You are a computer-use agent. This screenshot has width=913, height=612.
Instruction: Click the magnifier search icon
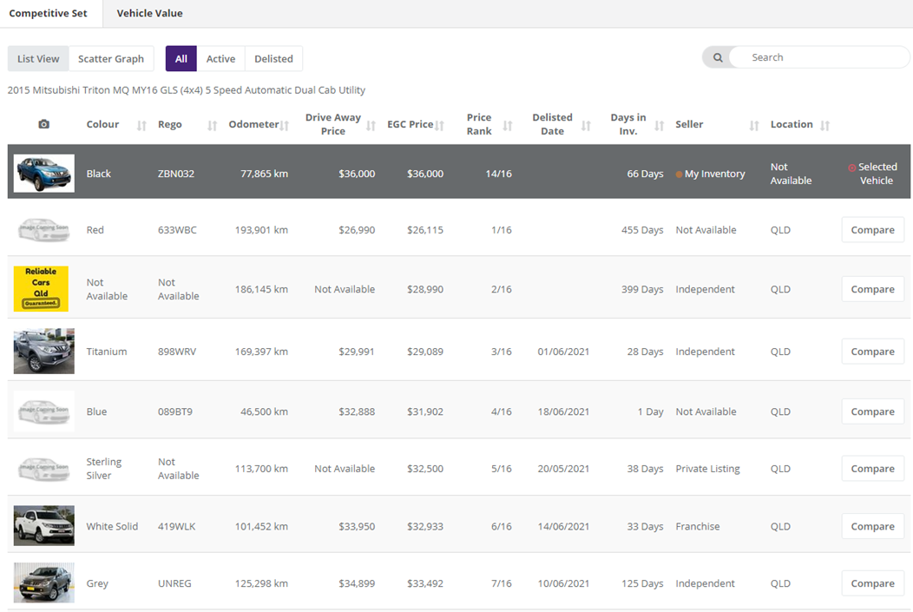[x=718, y=57]
